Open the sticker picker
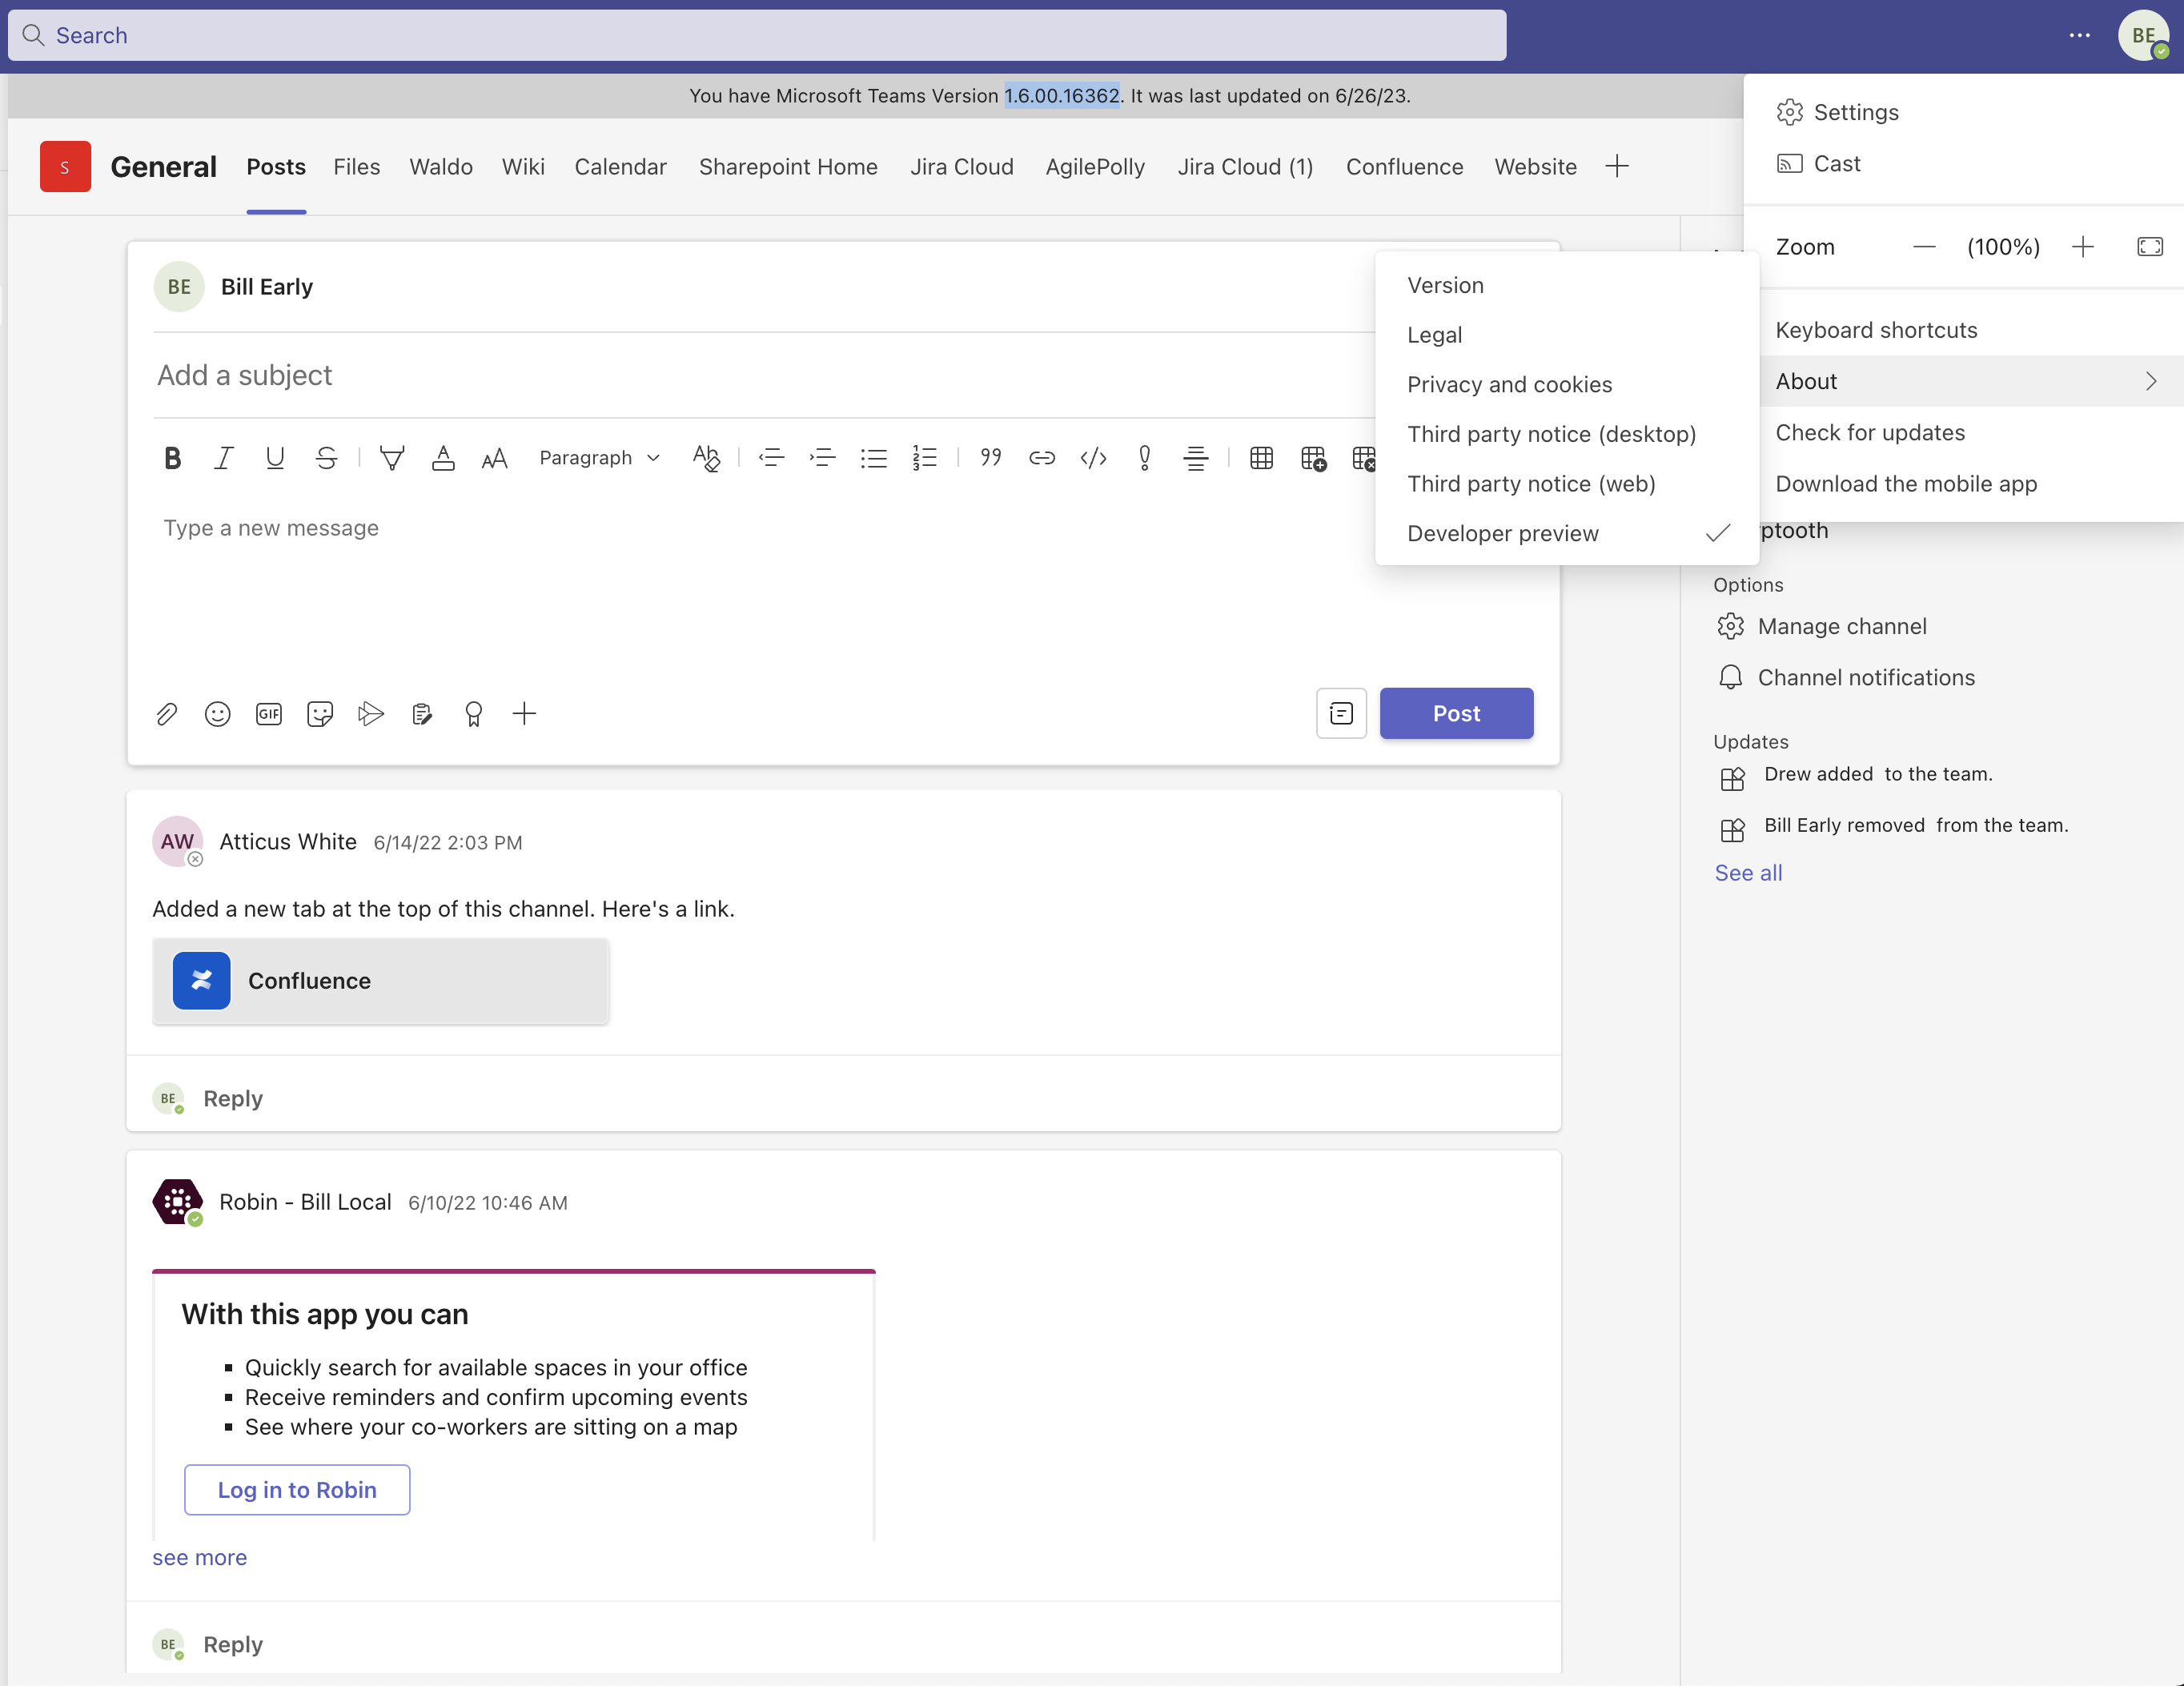Screen dimensions: 2184x1686 320,713
